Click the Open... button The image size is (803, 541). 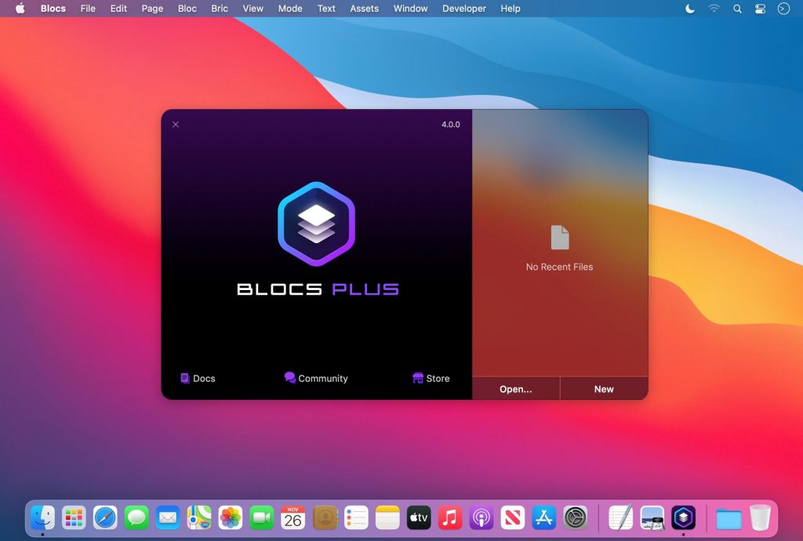click(515, 388)
